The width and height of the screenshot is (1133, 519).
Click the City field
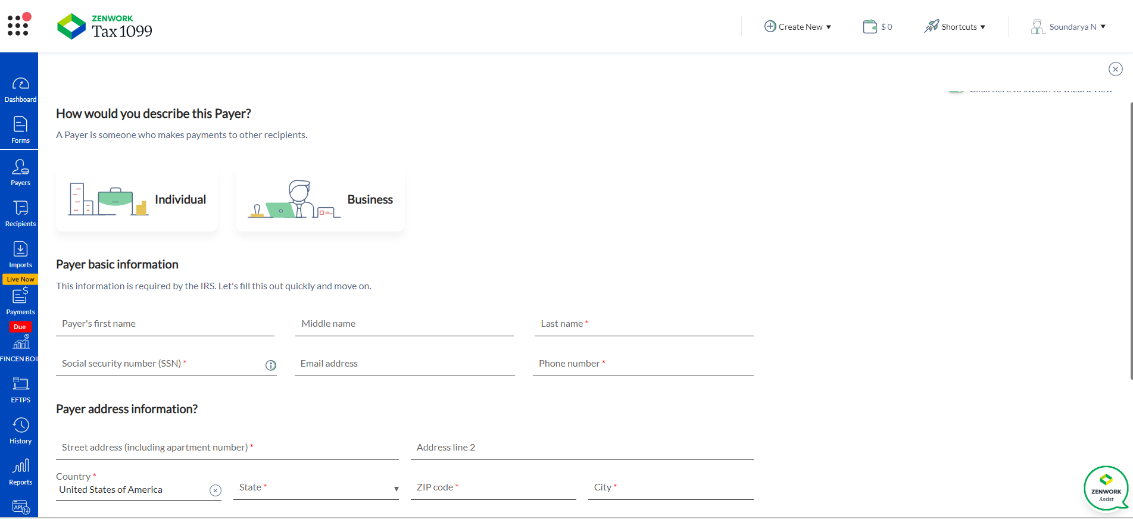[x=671, y=487]
